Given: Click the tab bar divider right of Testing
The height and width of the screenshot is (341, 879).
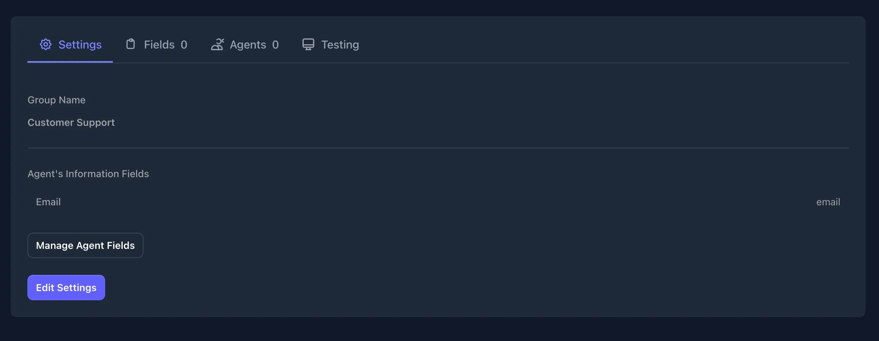Looking at the screenshot, I should [x=598, y=63].
